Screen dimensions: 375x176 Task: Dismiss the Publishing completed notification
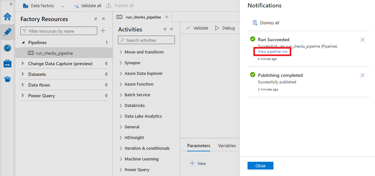tap(362, 75)
